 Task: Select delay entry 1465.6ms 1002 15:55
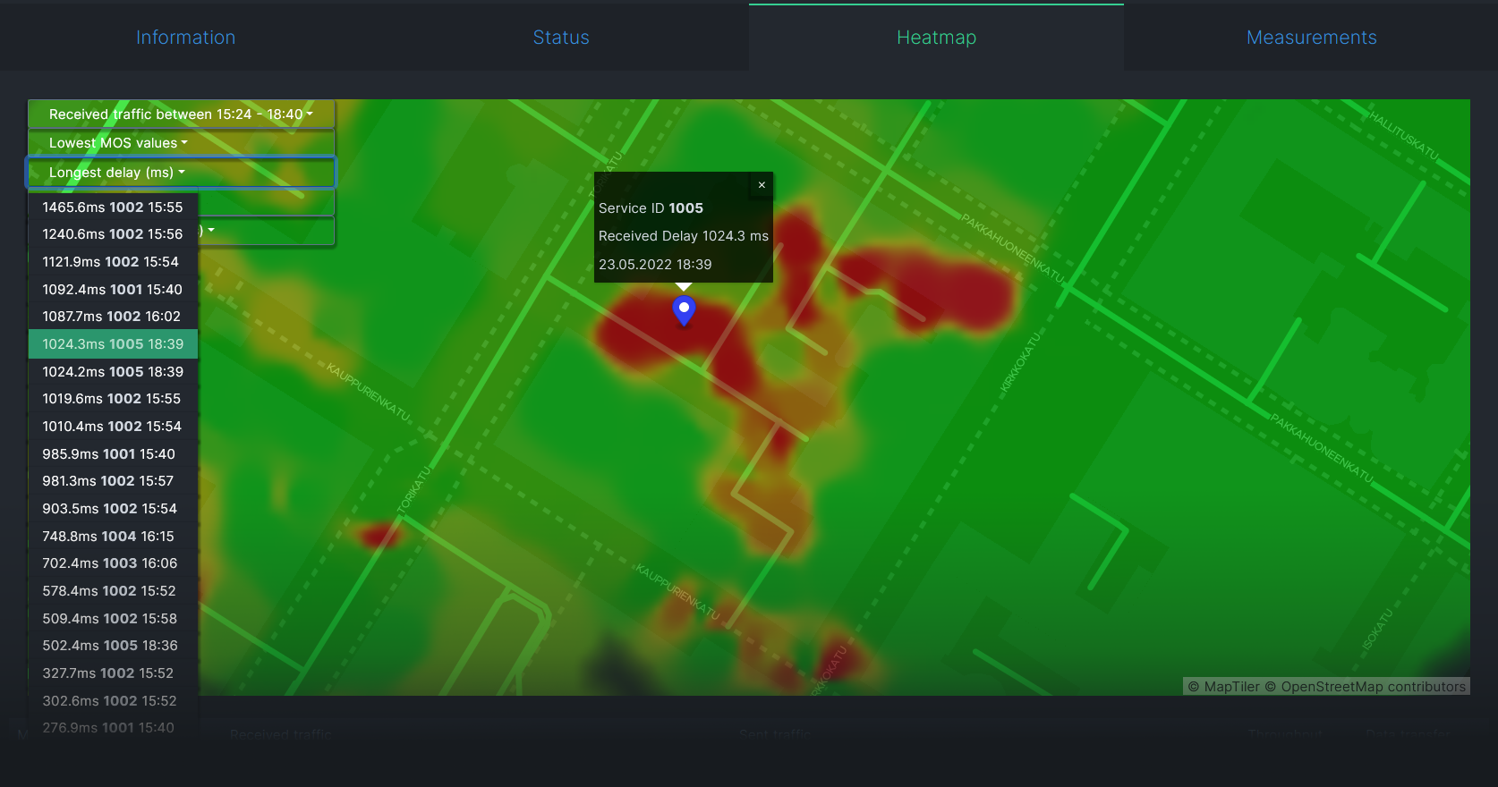click(x=113, y=207)
